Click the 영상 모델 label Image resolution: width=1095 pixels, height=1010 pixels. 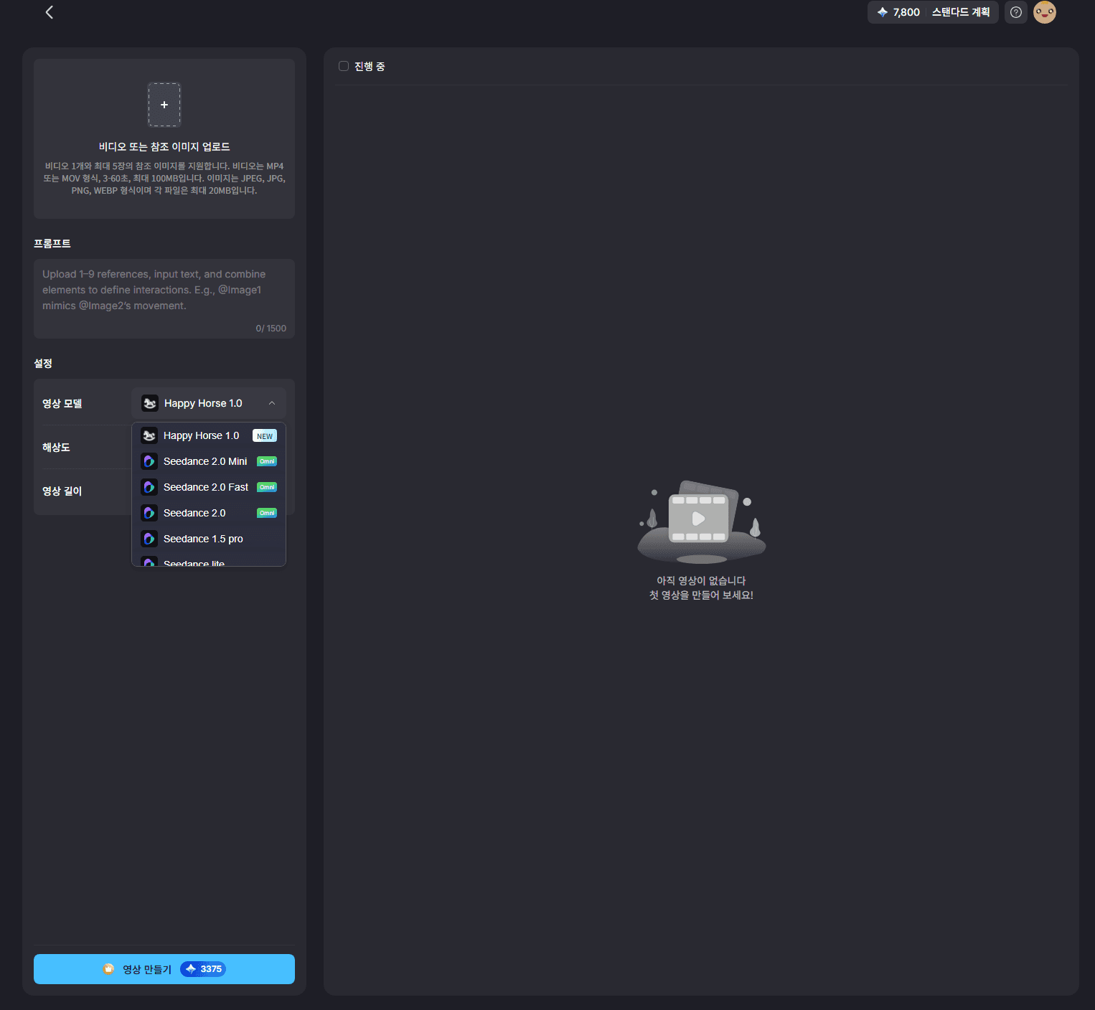[x=62, y=403]
